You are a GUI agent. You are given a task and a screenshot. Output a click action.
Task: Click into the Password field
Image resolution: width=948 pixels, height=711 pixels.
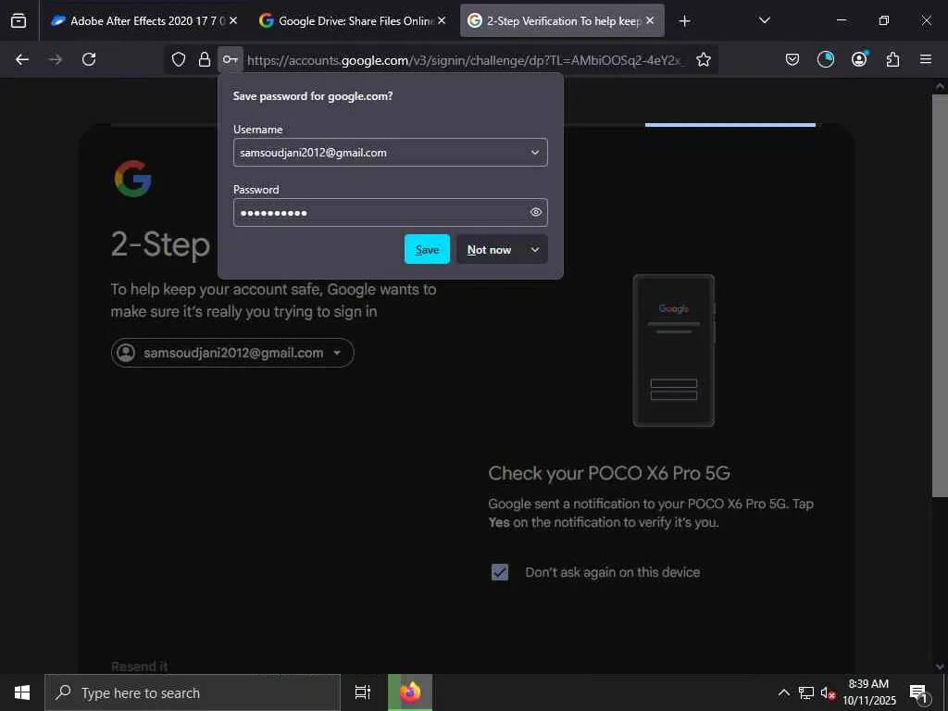click(390, 212)
